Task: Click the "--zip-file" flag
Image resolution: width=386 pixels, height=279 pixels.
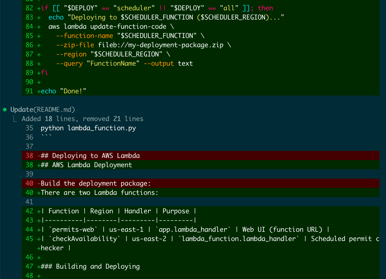Action: coord(75,45)
